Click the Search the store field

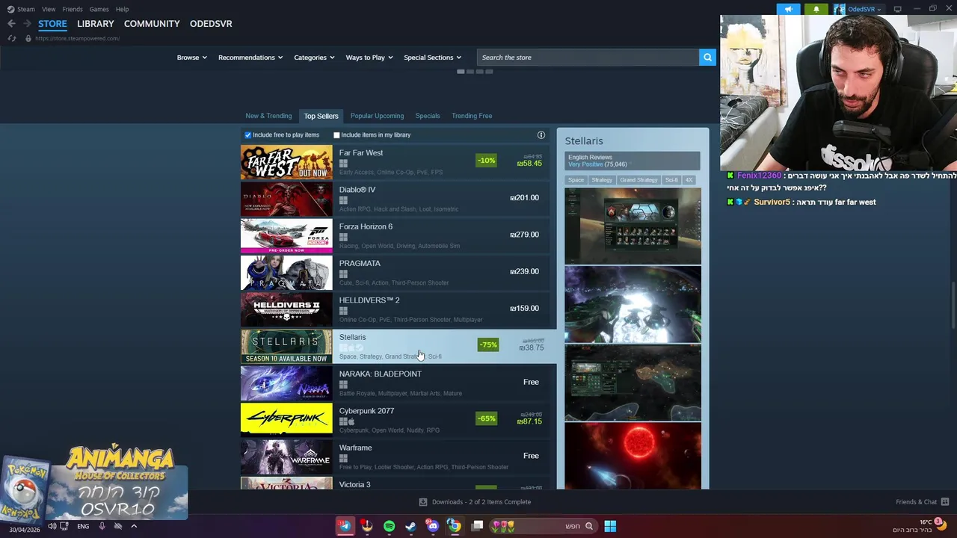[x=588, y=58]
